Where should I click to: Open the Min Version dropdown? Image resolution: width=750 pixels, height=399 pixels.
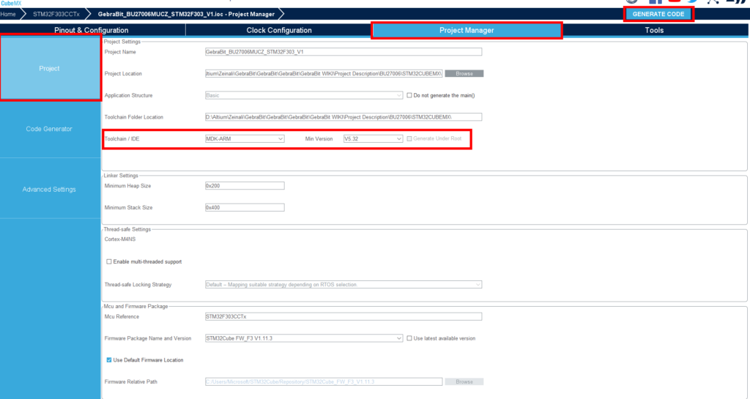click(373, 138)
